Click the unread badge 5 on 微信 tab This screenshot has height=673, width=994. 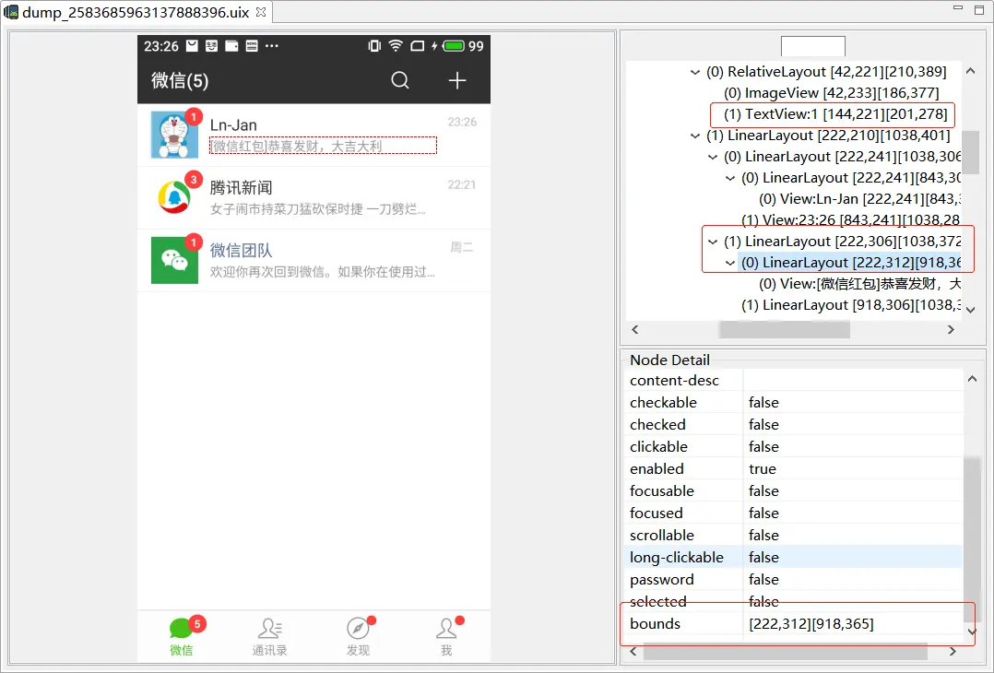pos(197,624)
